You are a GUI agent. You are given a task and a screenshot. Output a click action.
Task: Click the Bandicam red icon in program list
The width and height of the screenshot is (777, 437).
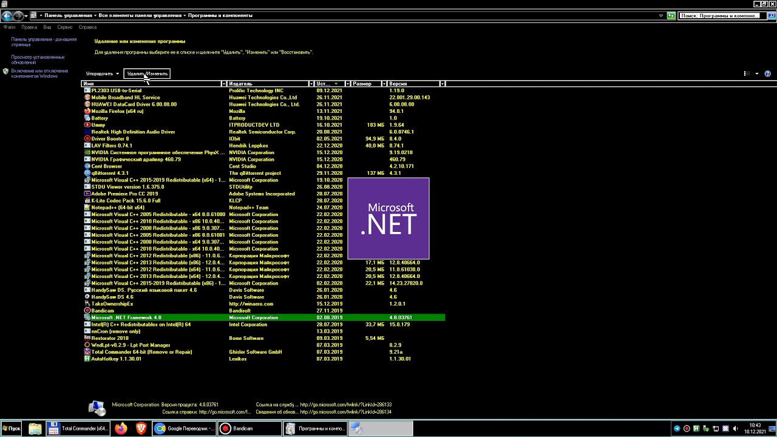pos(87,311)
